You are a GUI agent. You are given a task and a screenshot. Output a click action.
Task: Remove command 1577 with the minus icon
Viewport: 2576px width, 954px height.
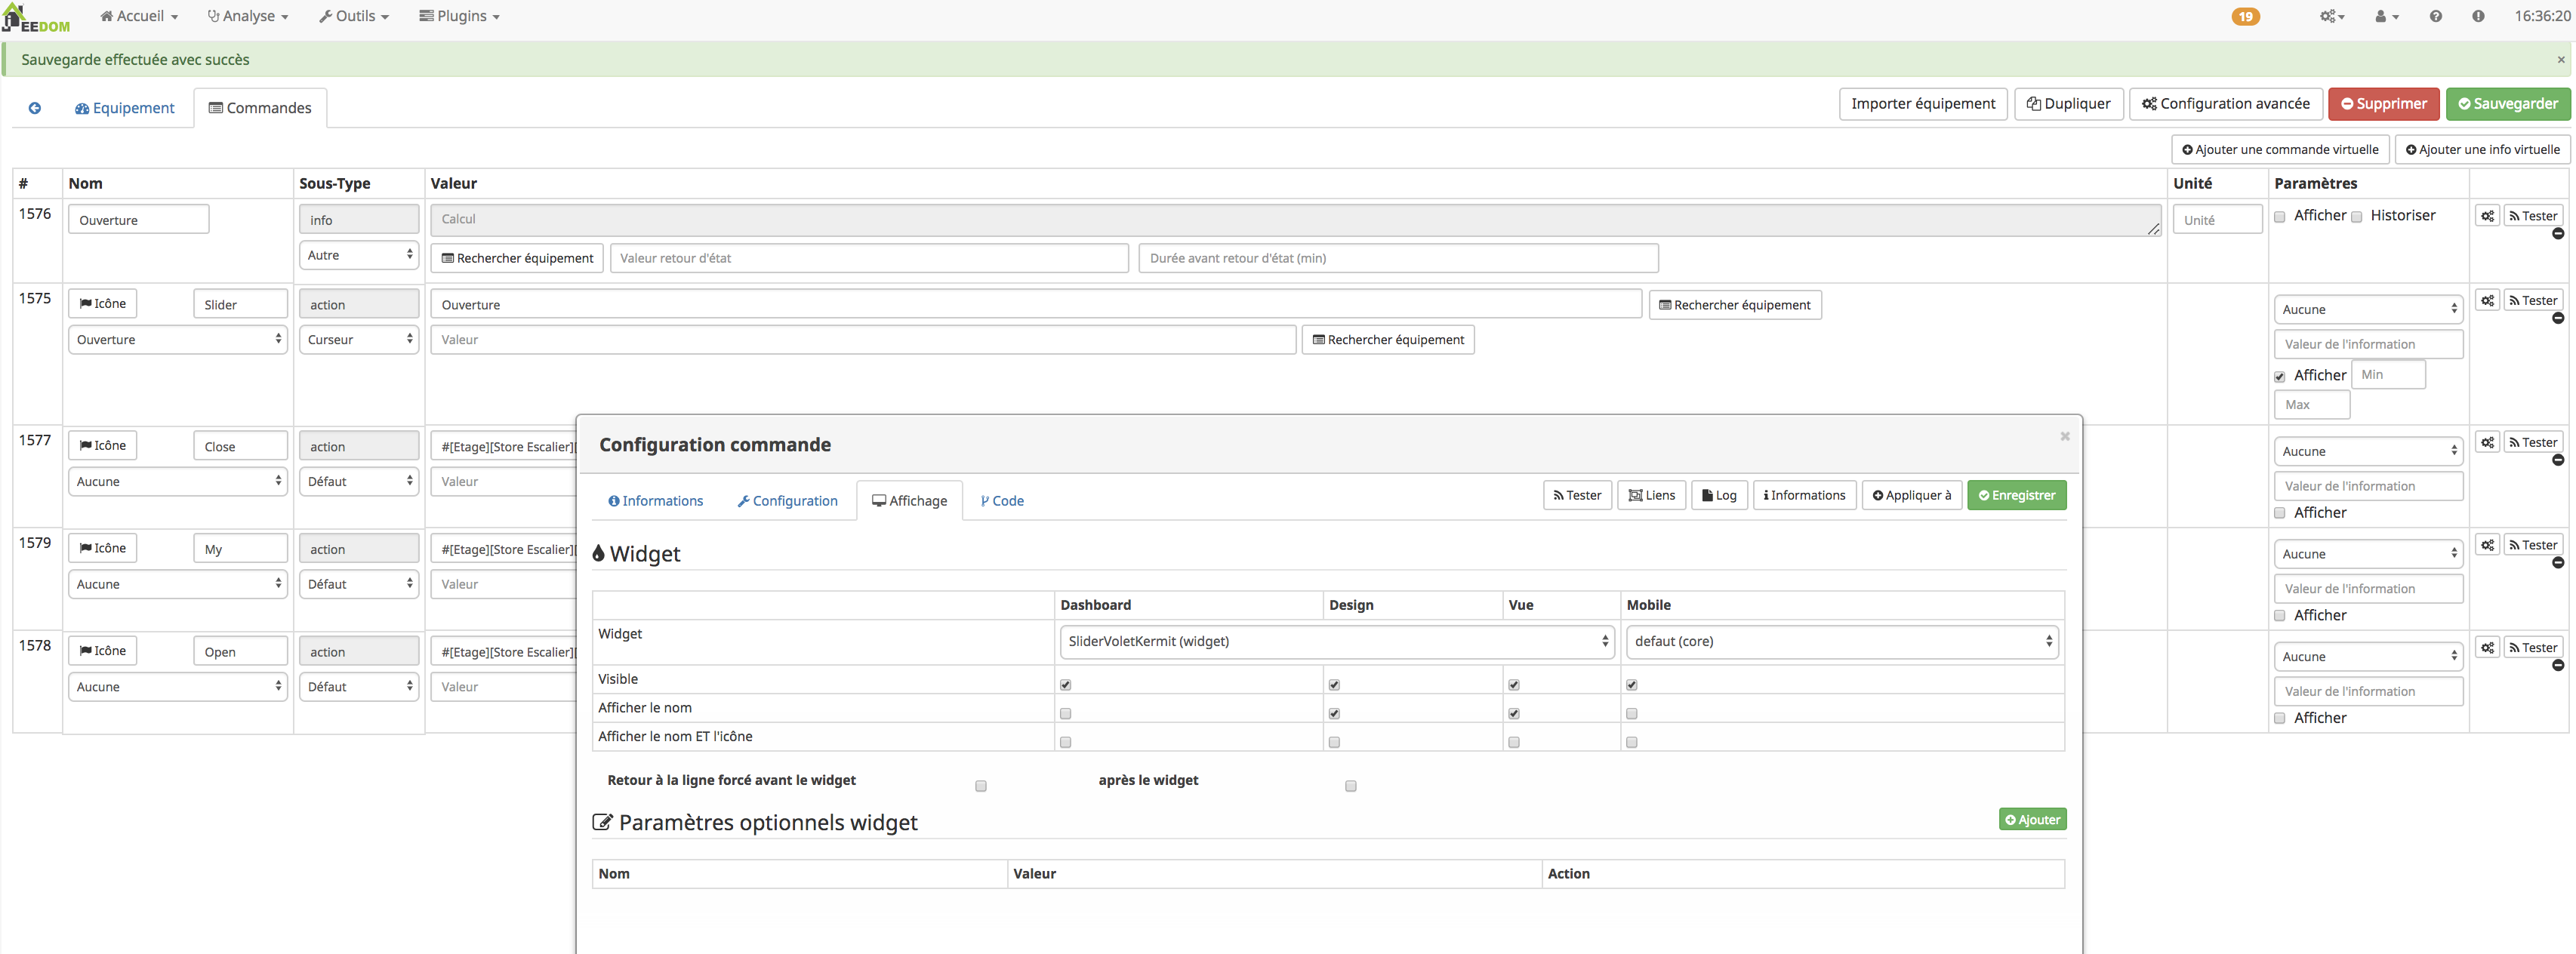(x=2558, y=460)
